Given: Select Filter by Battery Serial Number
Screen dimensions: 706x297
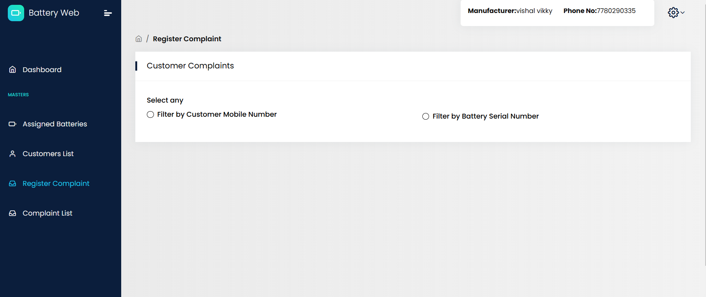Looking at the screenshot, I should (x=426, y=116).
